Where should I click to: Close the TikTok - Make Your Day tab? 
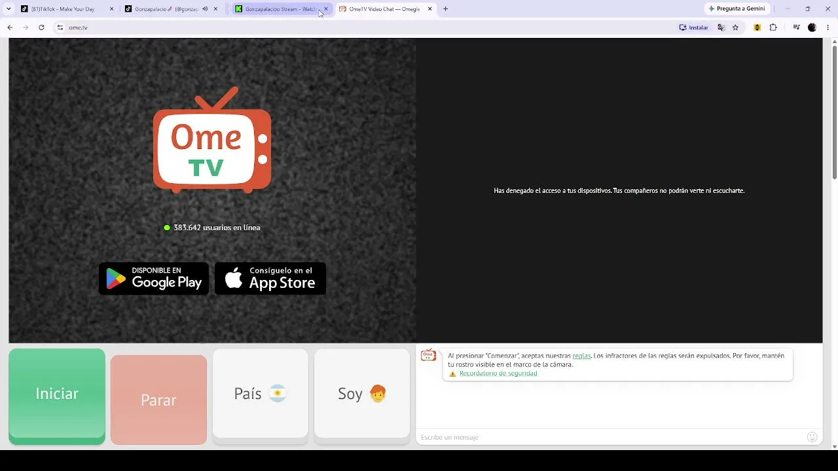click(x=111, y=9)
